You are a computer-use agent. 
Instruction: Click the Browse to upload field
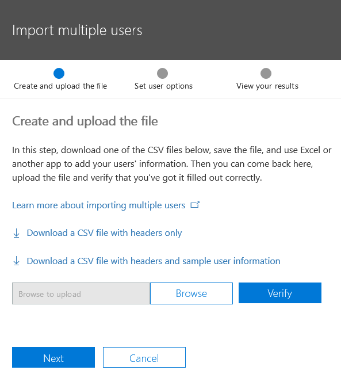[81, 293]
